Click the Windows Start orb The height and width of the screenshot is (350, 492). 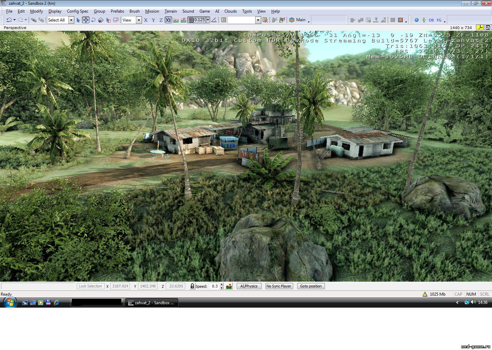click(x=10, y=302)
